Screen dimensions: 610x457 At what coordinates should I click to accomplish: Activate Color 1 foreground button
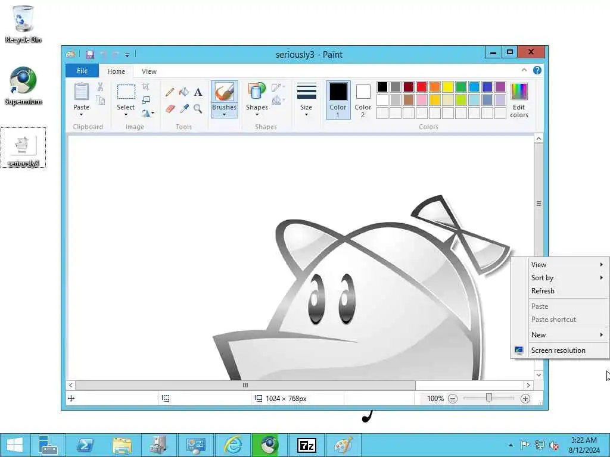coord(338,100)
